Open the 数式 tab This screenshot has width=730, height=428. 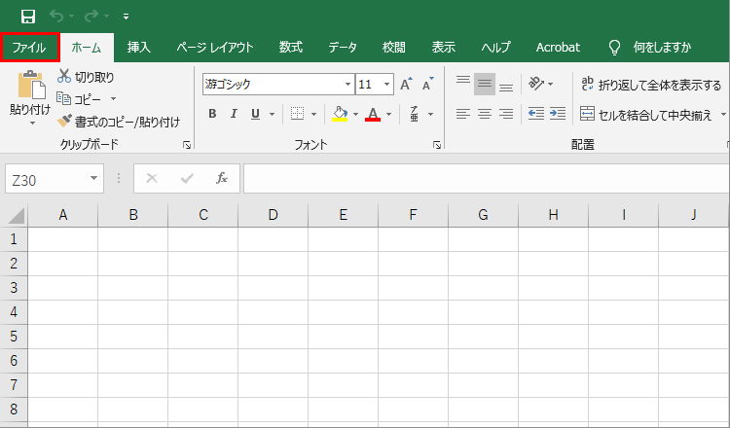pos(291,47)
